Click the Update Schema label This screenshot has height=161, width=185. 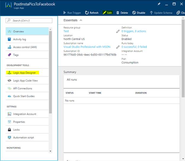[163, 13]
